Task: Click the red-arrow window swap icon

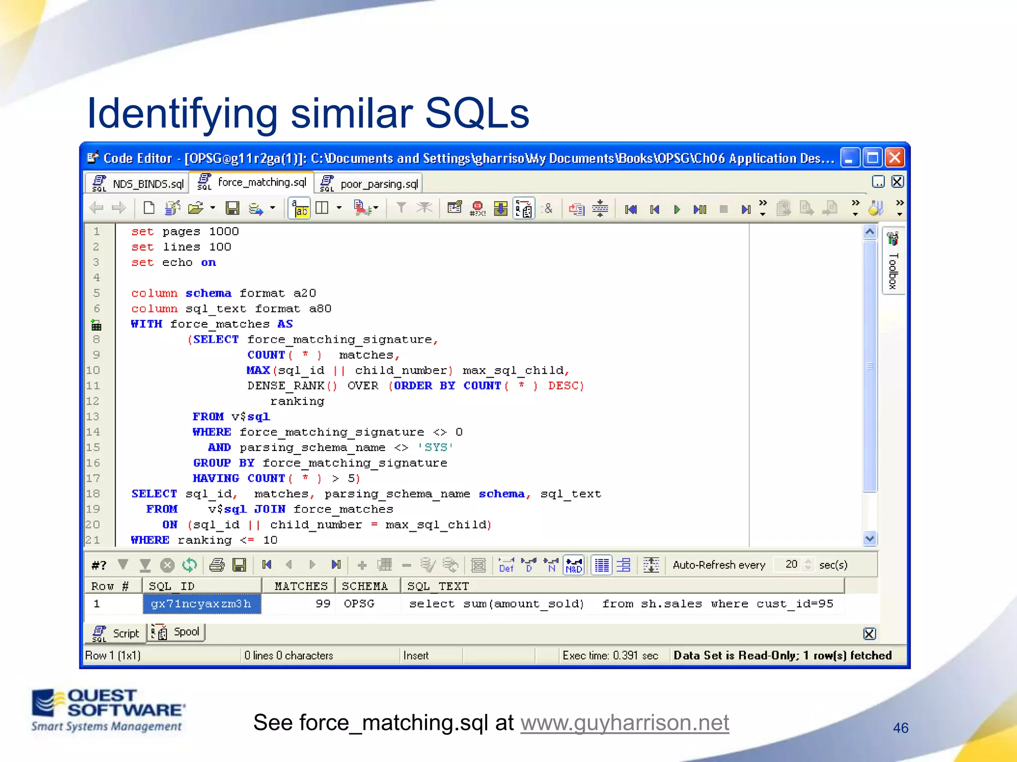Action: tap(576, 209)
